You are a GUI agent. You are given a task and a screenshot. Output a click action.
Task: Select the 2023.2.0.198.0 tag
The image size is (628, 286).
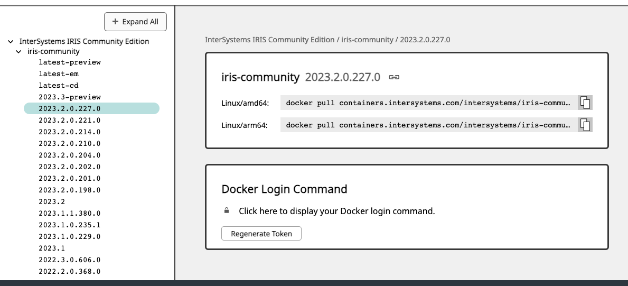(x=70, y=190)
